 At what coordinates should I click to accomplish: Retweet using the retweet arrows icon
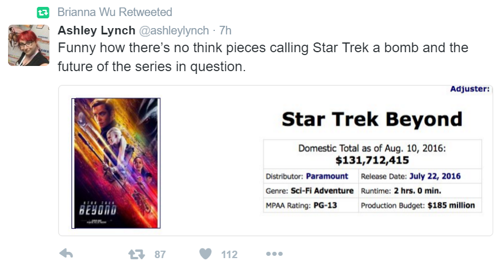[136, 254]
